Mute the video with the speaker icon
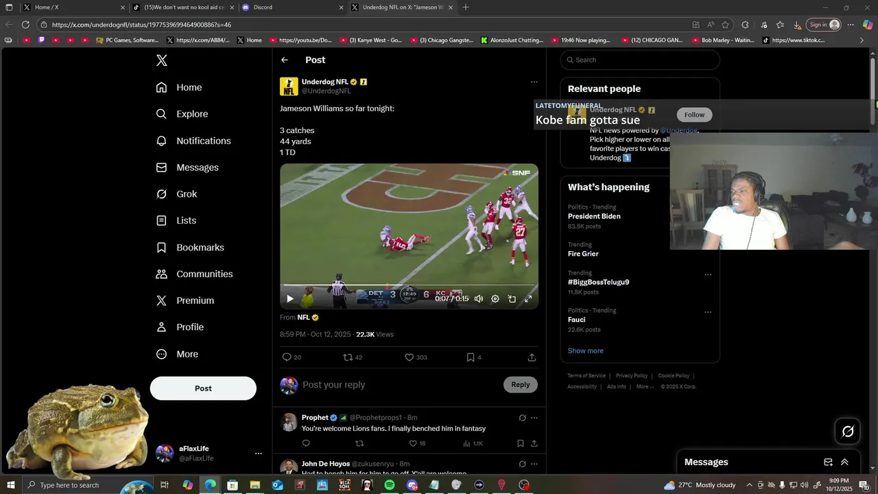Screen dimensions: 878x494 point(479,298)
